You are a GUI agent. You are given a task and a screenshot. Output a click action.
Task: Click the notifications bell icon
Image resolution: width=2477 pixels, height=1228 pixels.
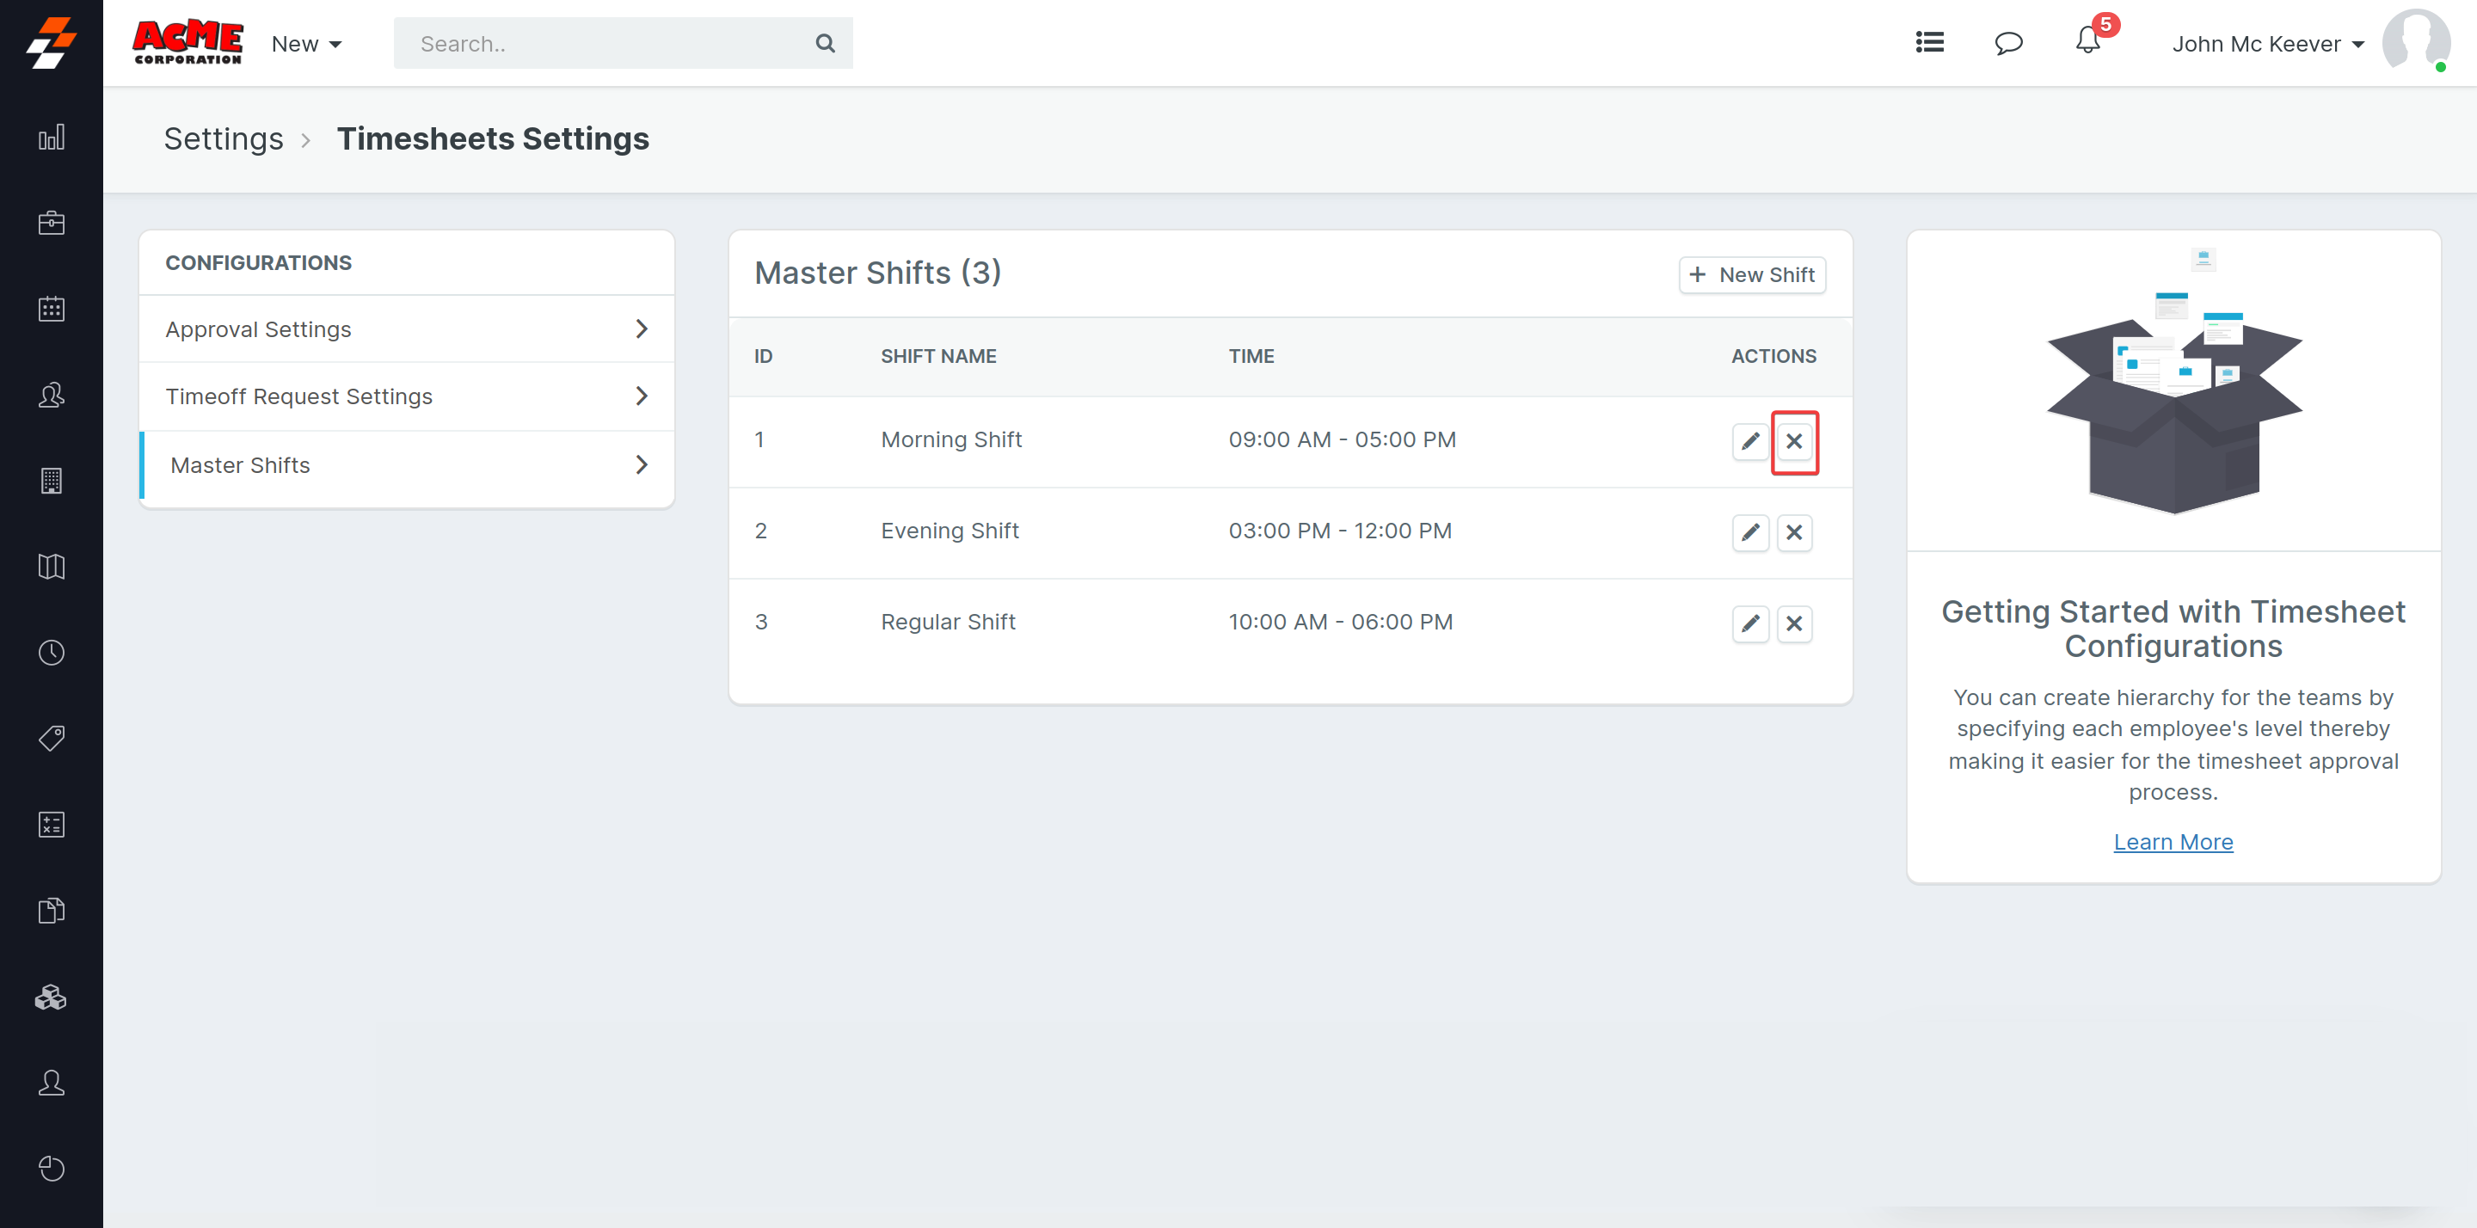(x=2087, y=42)
